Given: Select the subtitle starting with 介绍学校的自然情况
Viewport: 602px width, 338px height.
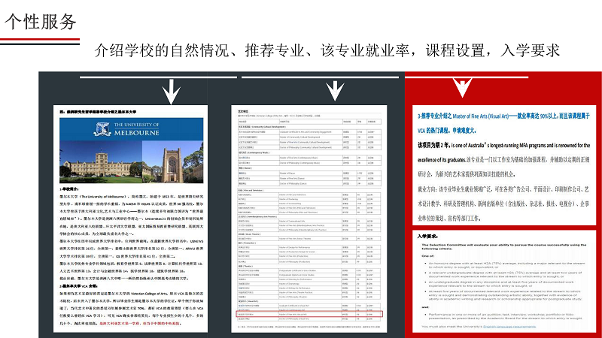Looking at the screenshot, I should pyautogui.click(x=327, y=50).
